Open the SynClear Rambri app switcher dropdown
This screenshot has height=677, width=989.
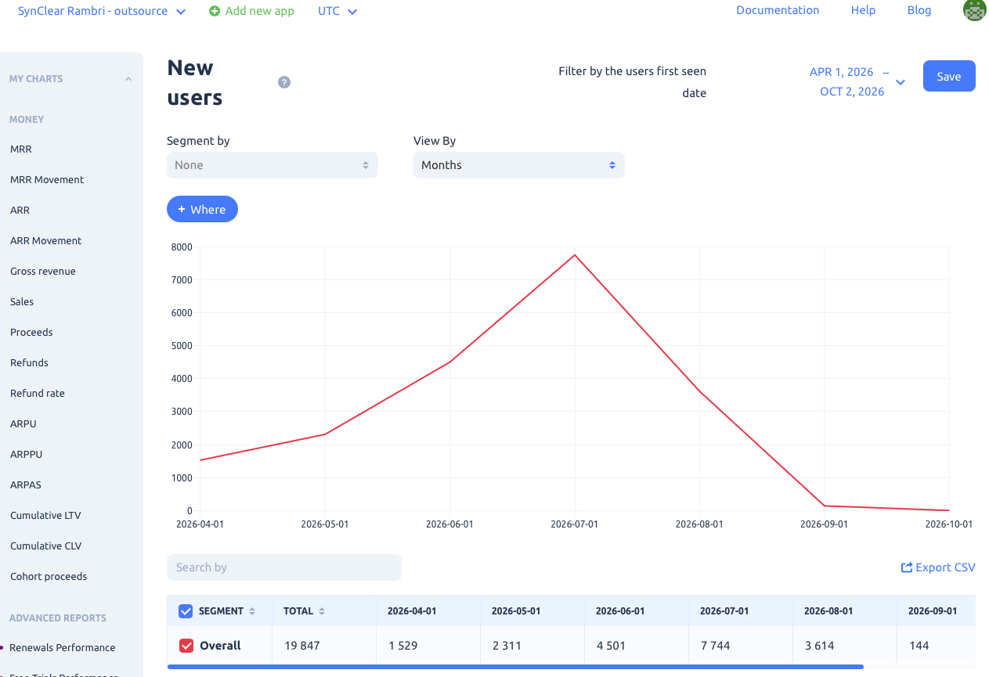(x=102, y=11)
